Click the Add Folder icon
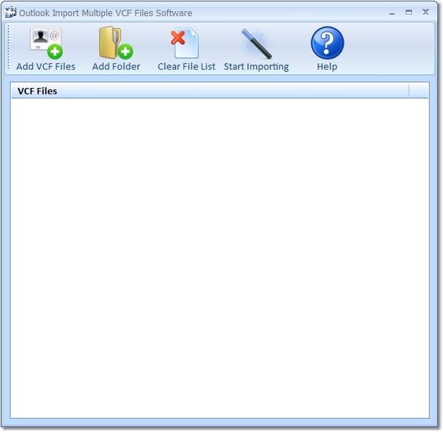 pyautogui.click(x=116, y=43)
